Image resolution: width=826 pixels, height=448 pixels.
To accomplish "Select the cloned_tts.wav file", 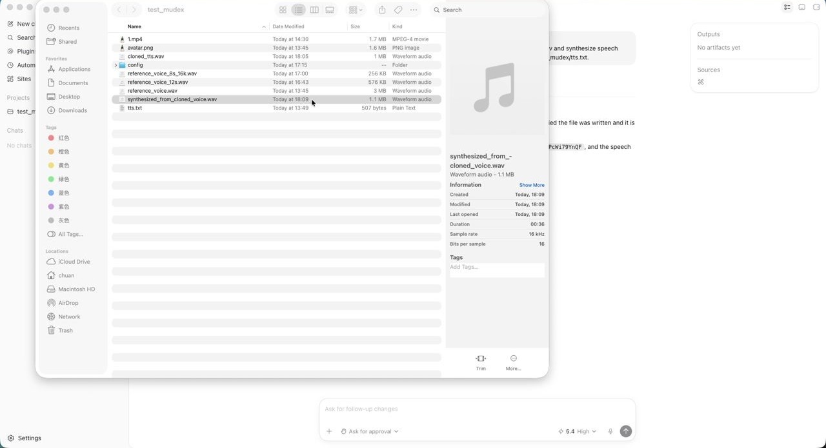I will (x=276, y=56).
